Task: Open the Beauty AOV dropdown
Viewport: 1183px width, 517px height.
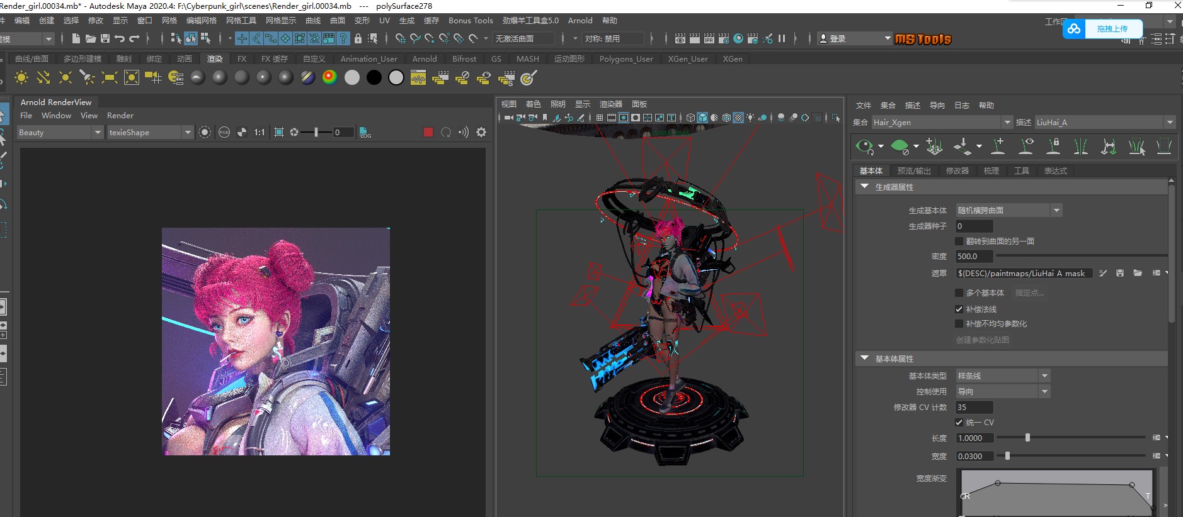Action: pos(60,132)
